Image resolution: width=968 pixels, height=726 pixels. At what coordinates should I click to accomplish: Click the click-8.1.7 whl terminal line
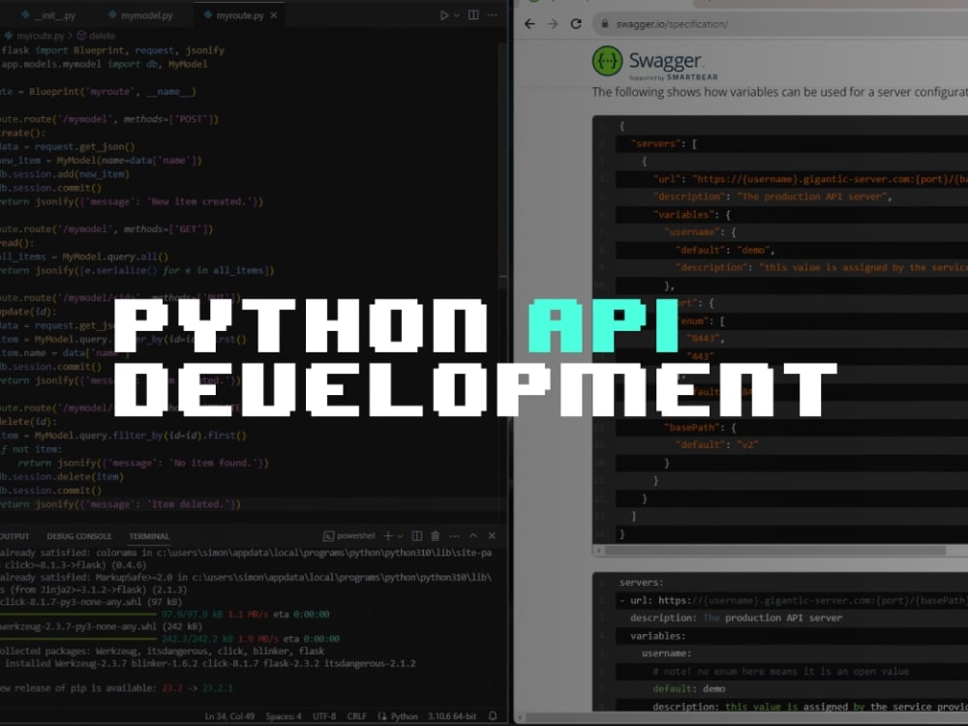pos(91,602)
